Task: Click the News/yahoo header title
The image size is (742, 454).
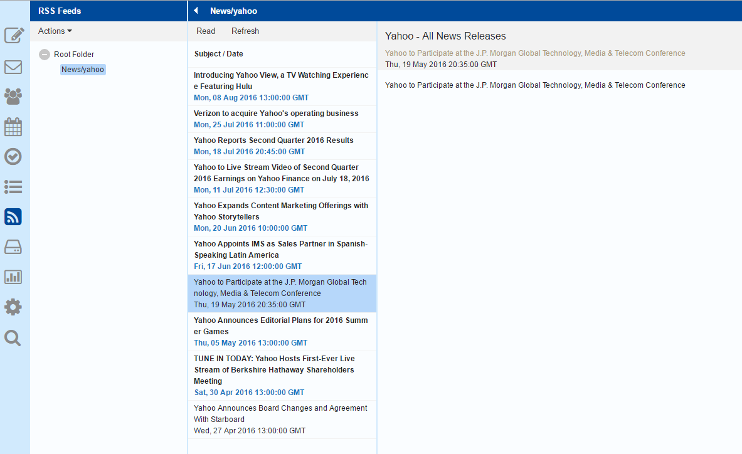Action: pos(234,11)
